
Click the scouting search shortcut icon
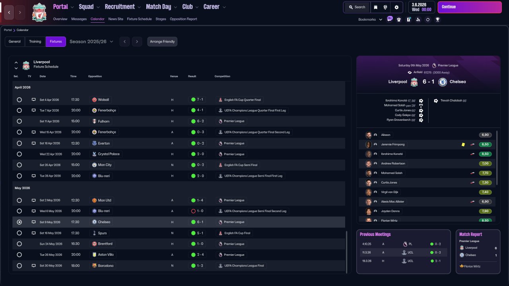(x=418, y=19)
